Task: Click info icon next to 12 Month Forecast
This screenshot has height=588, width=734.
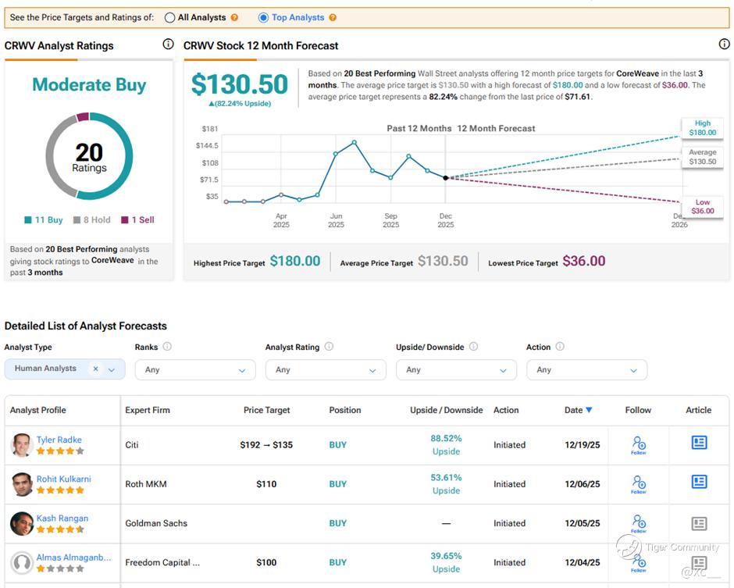Action: 724,45
